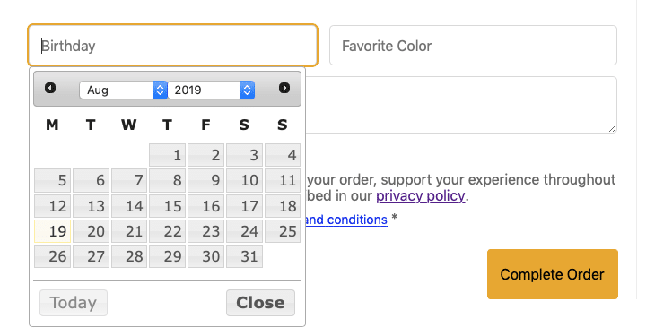Click the textarea resize handle

tap(612, 129)
